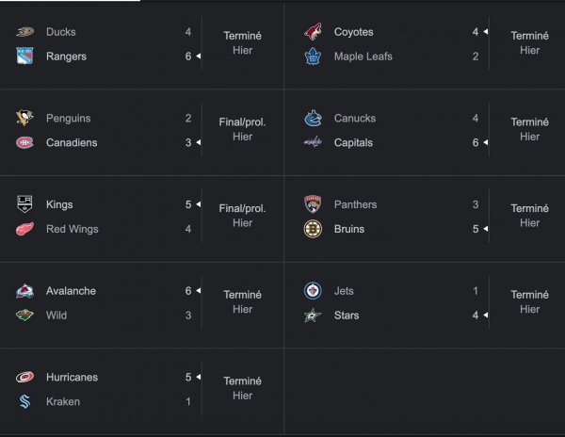Click the Panthers team name
565x437 pixels.
[x=355, y=204]
